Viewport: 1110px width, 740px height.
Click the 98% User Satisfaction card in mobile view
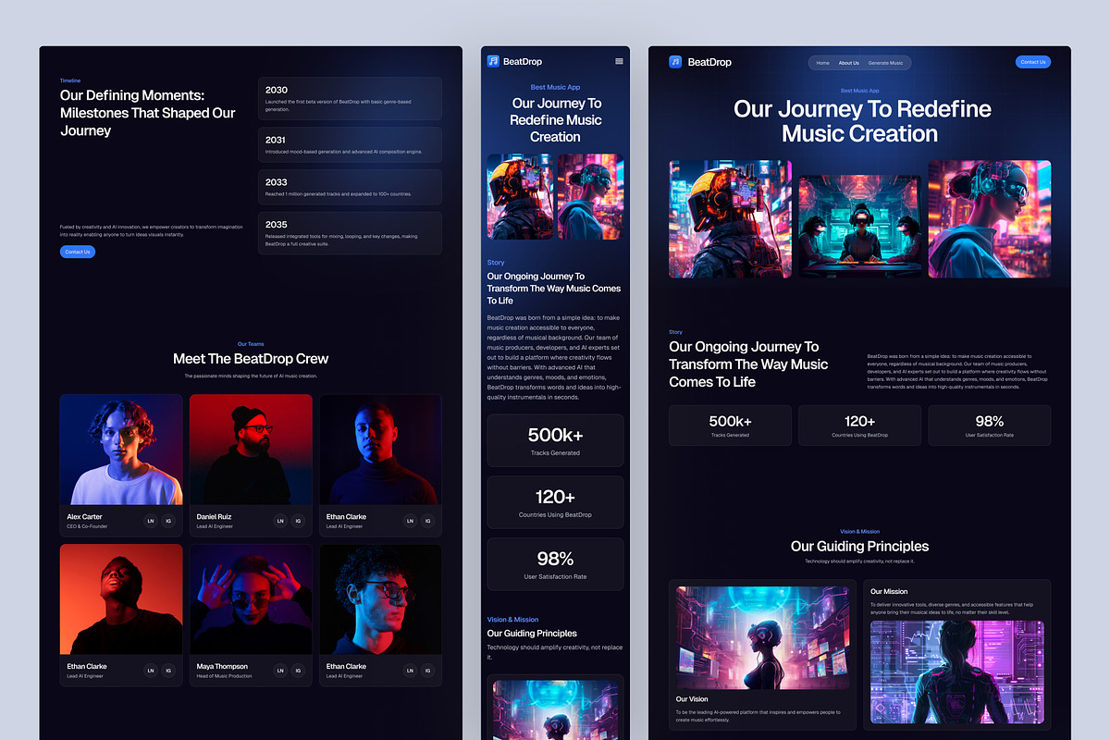tap(555, 564)
